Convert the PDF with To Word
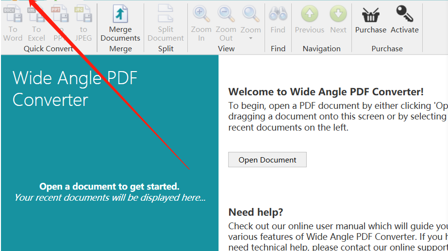This screenshot has width=448, height=251. (13, 24)
